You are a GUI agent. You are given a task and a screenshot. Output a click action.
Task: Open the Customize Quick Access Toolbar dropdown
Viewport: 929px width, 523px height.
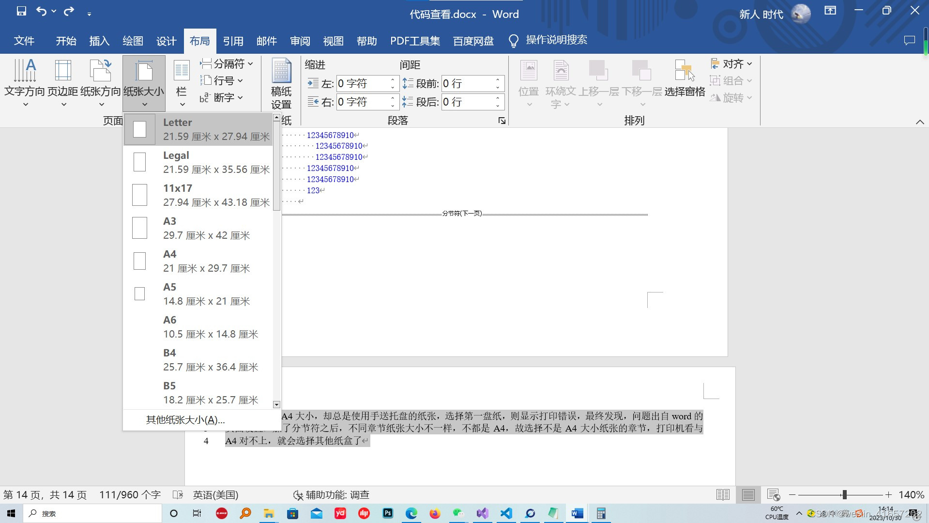[89, 14]
